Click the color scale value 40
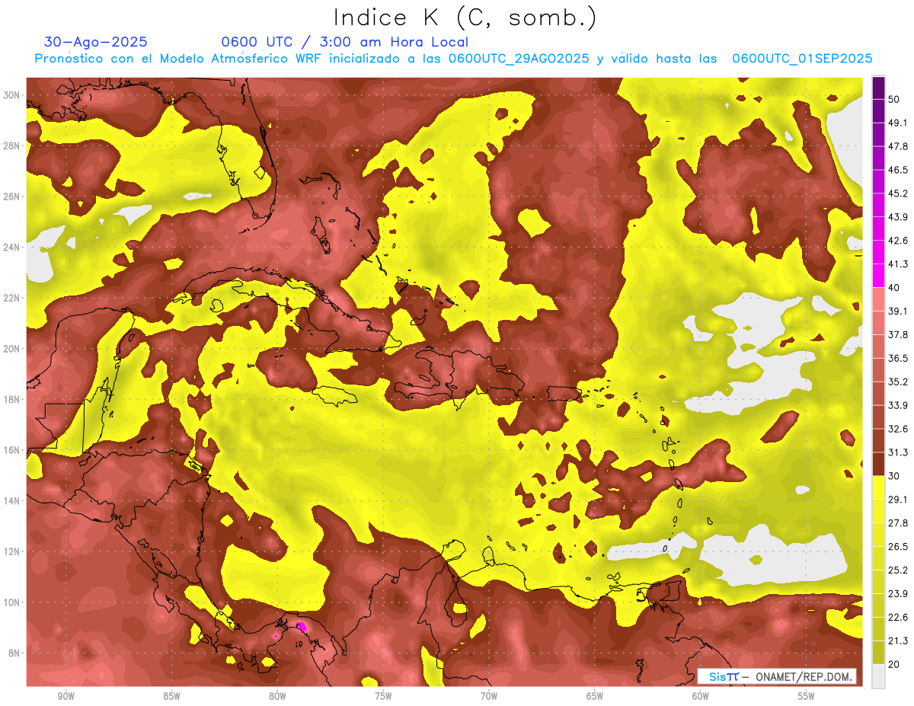The image size is (914, 706). (894, 288)
